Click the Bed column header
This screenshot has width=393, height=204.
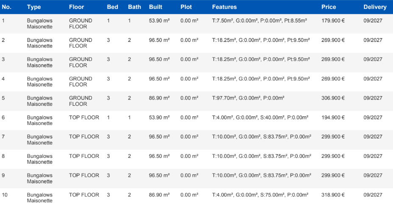[x=112, y=7]
